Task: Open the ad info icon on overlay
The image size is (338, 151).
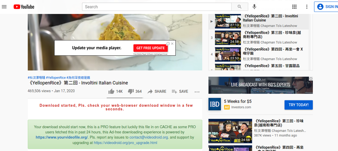Action: (x=168, y=44)
